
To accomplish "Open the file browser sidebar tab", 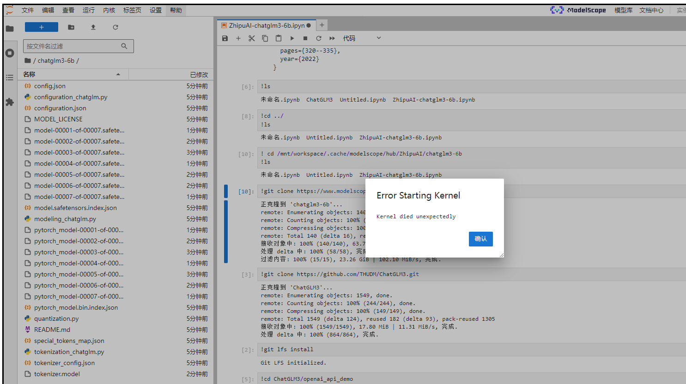I will pyautogui.click(x=10, y=29).
